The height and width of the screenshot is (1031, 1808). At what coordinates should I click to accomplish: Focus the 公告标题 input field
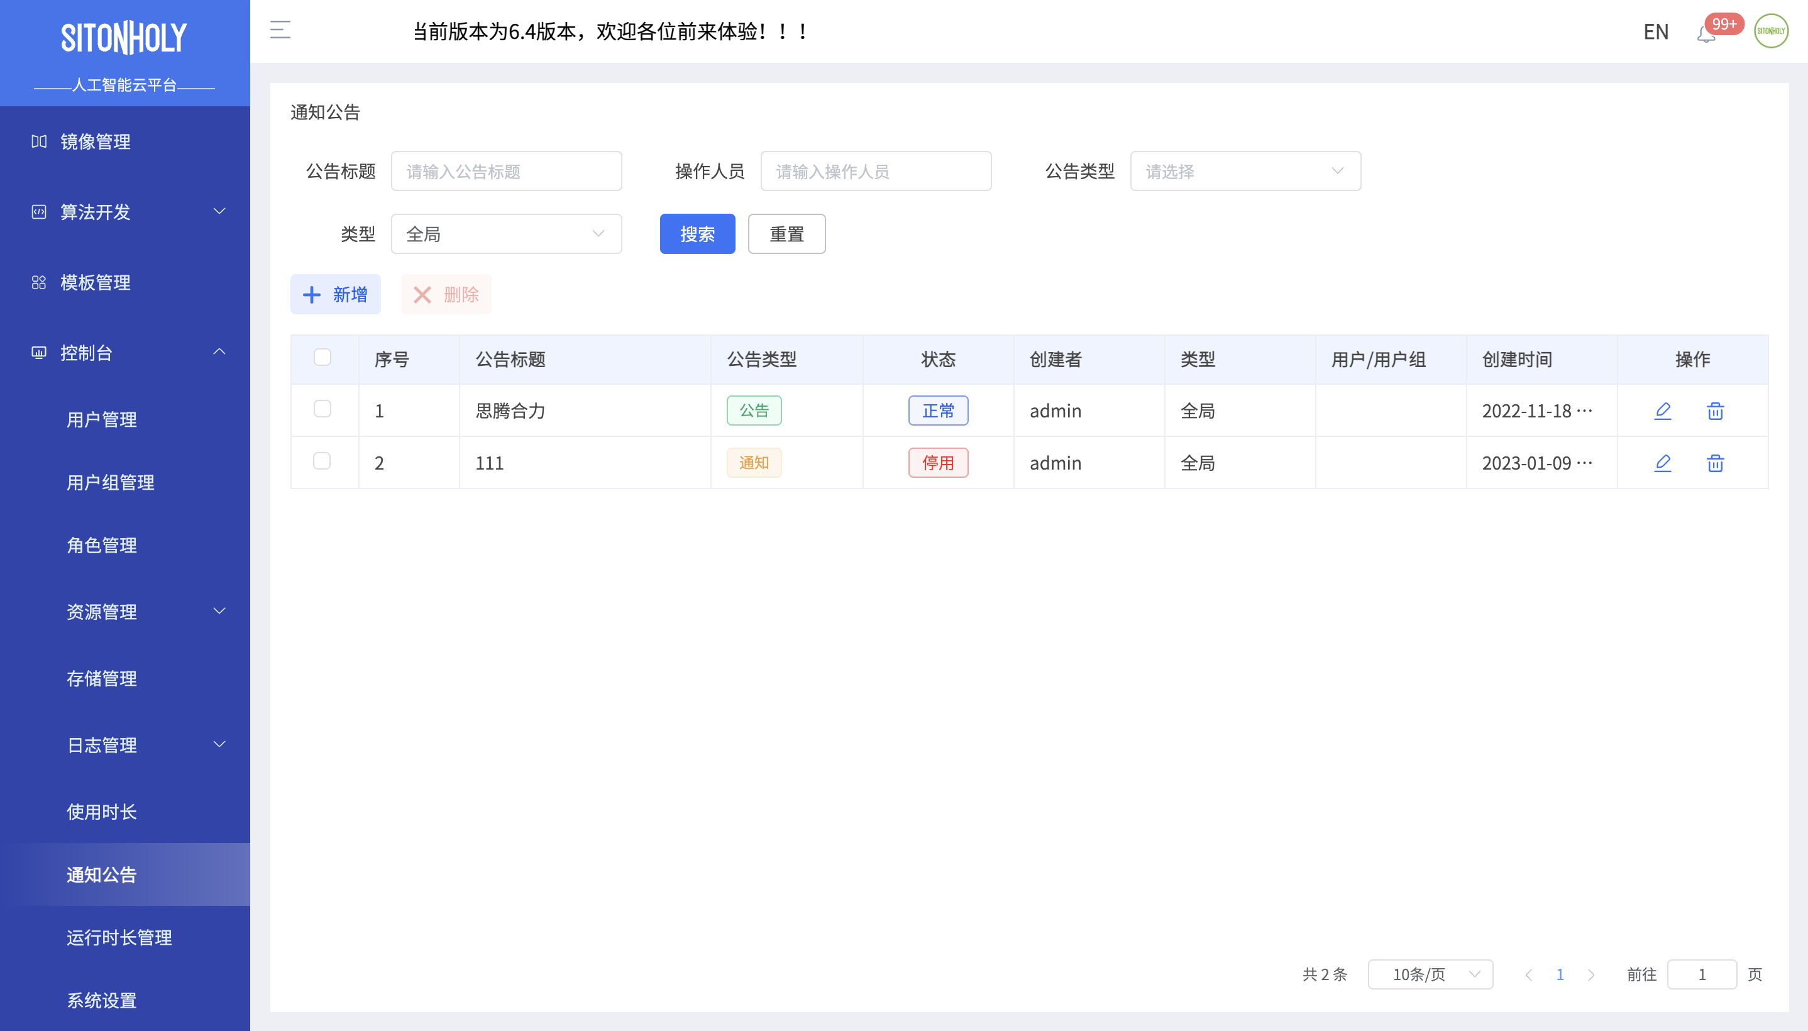click(506, 172)
